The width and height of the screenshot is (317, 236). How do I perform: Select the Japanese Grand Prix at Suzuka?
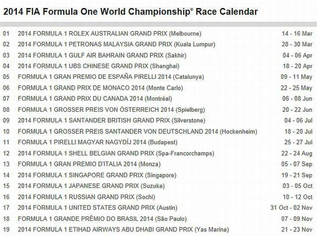pyautogui.click(x=88, y=185)
